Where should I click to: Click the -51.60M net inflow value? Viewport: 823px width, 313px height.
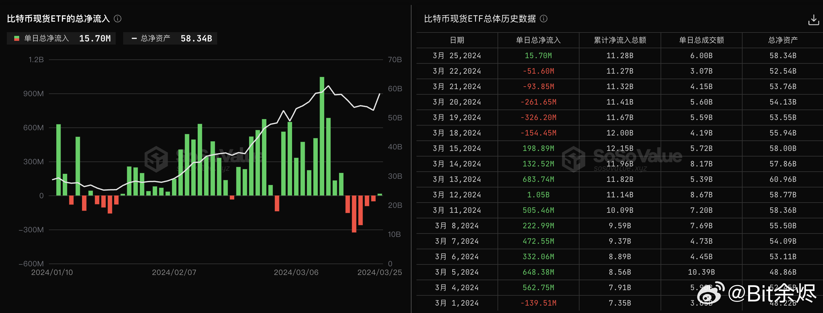(x=538, y=71)
